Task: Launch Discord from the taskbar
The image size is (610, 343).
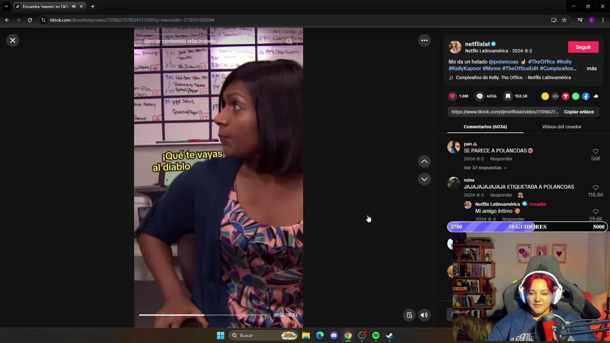Action: (x=334, y=335)
